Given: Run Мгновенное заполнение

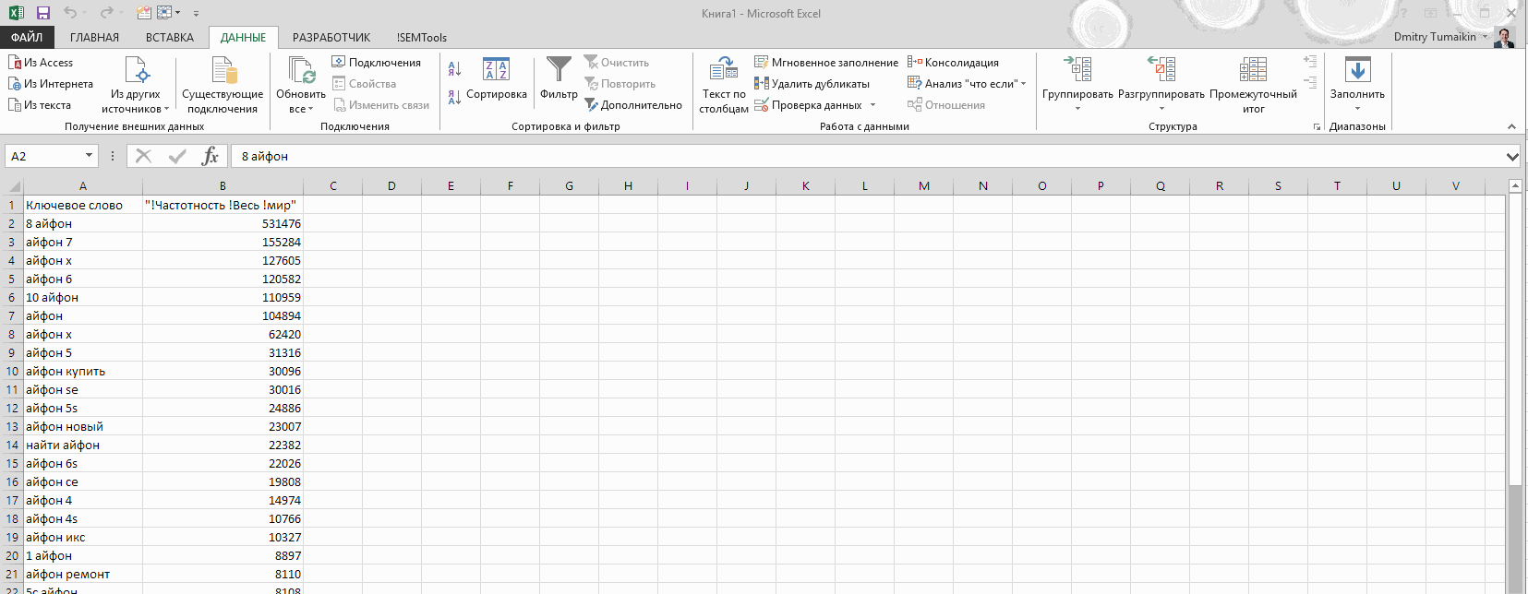Looking at the screenshot, I should point(826,63).
